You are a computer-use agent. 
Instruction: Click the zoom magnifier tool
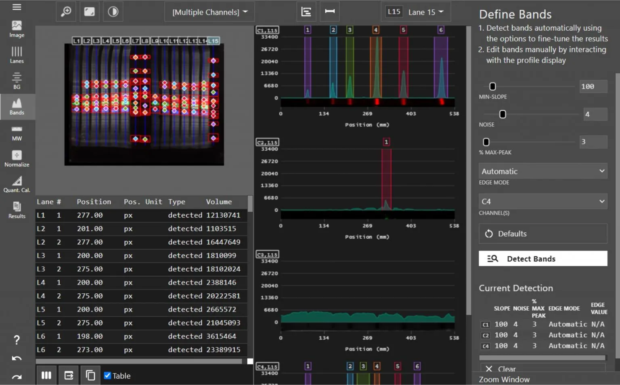(x=66, y=12)
